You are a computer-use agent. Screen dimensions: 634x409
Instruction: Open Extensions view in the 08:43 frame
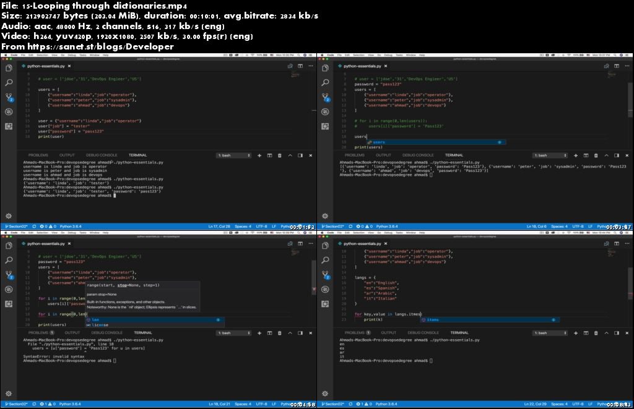pos(325,304)
